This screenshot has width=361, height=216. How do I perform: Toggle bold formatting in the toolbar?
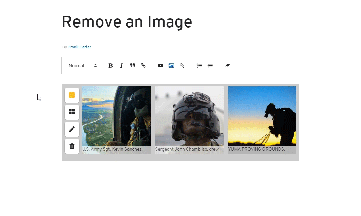(110, 66)
